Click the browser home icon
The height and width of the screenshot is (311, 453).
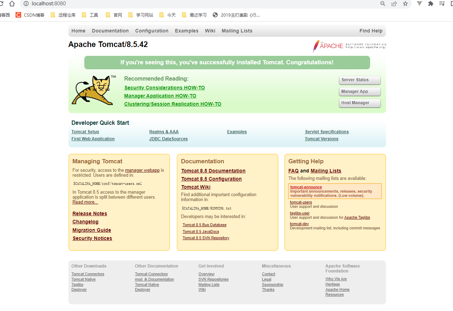point(12,4)
